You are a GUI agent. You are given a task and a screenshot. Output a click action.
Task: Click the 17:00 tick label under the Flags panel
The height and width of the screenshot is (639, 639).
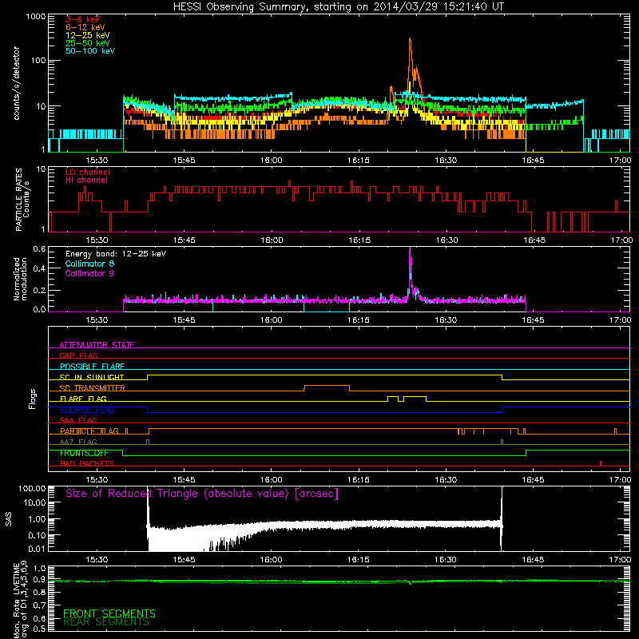pos(620,480)
